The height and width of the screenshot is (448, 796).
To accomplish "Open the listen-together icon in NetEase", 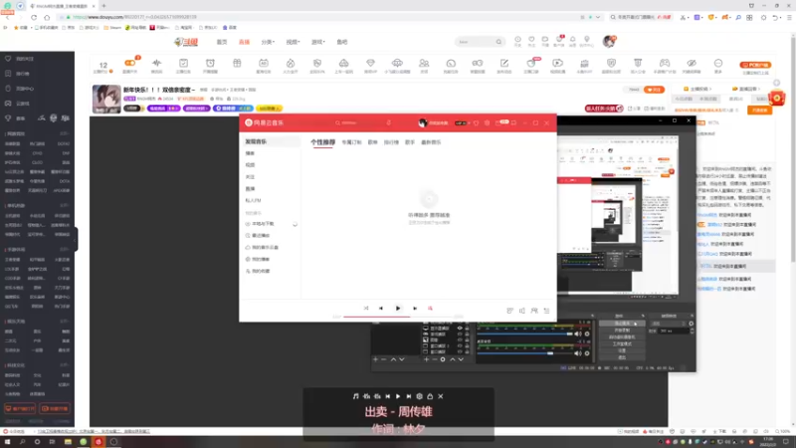I will 534,311.
